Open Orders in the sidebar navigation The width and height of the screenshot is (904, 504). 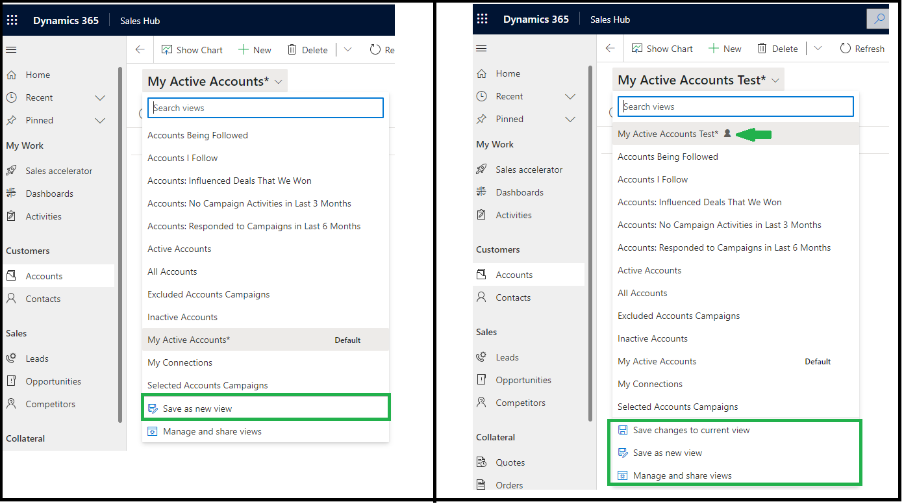click(509, 485)
